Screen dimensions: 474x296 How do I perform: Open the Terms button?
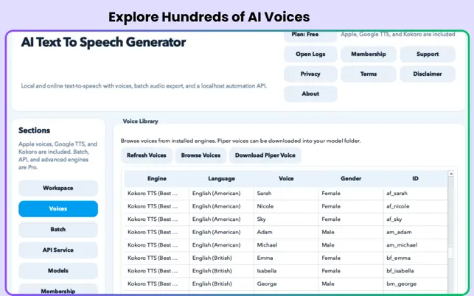click(x=368, y=74)
